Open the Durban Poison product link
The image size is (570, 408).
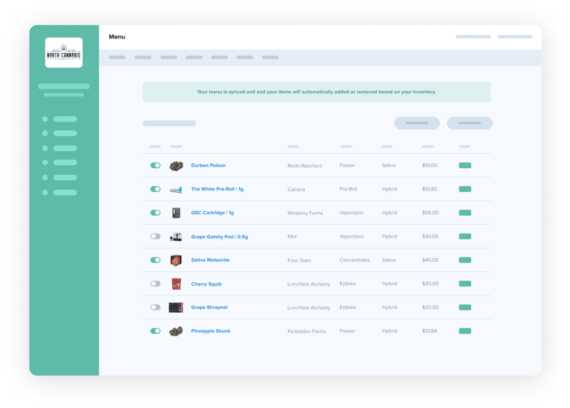pyautogui.click(x=208, y=165)
